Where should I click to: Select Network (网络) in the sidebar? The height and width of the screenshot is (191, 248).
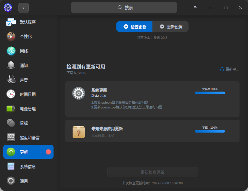28,51
